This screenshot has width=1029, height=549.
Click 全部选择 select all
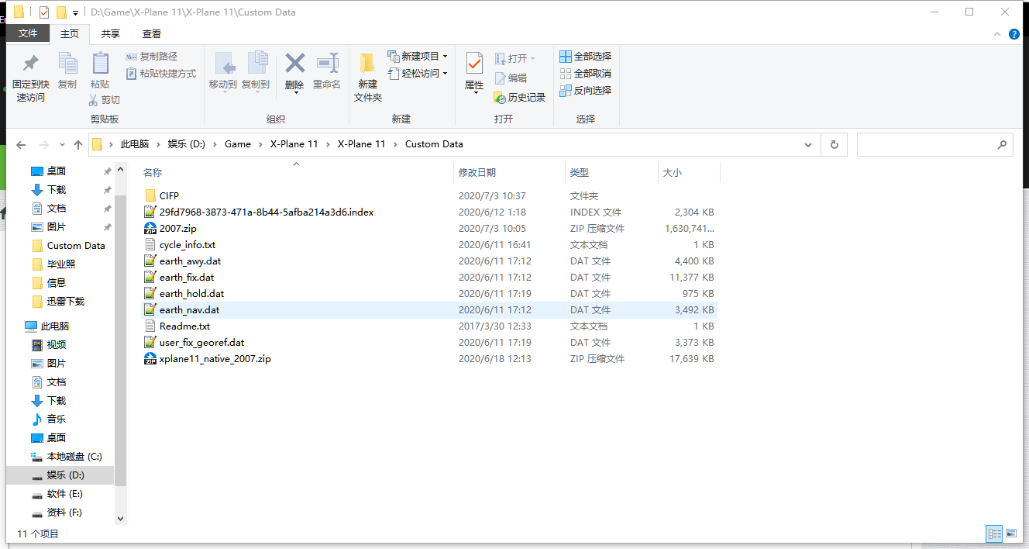tap(586, 57)
